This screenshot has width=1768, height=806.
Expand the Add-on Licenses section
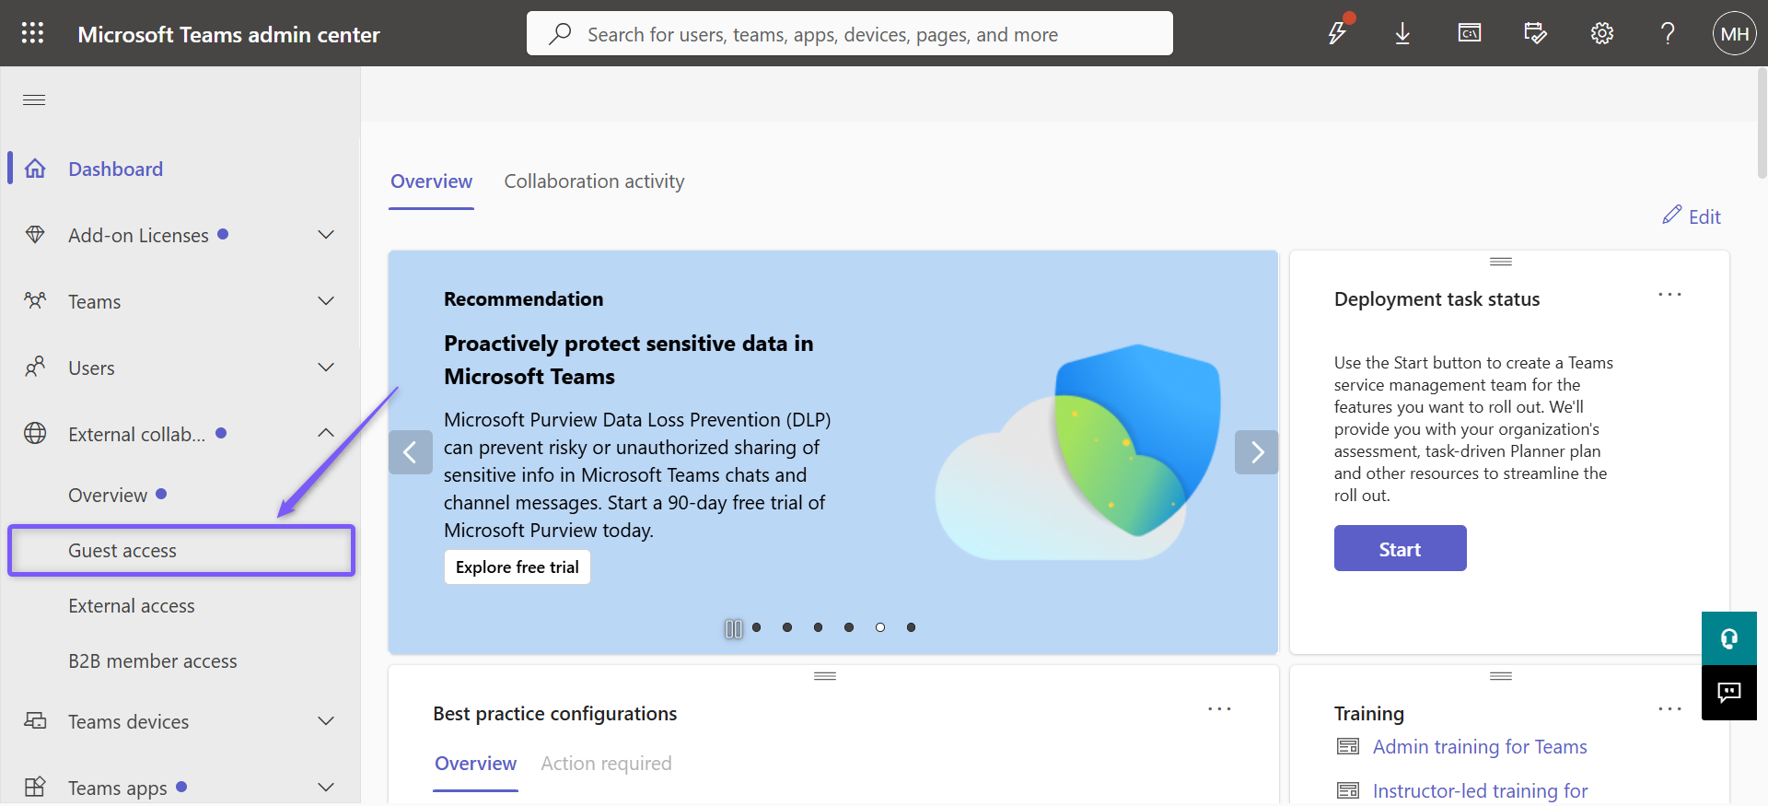[x=326, y=235]
